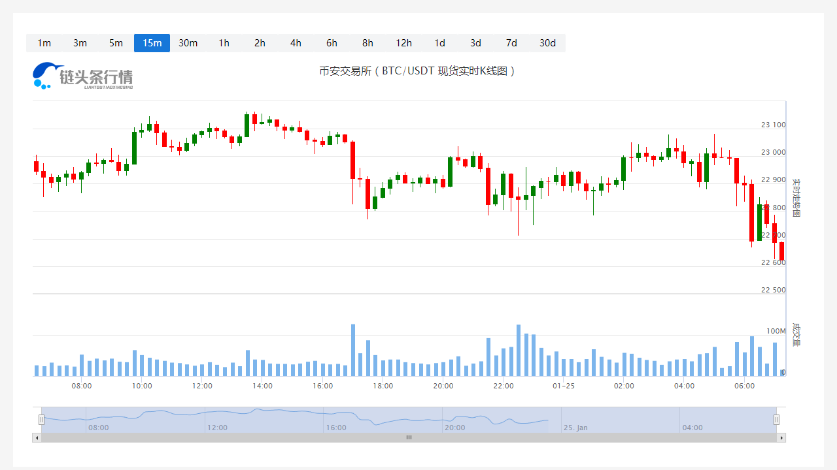Click the scrollbar left arrow button
Image resolution: width=837 pixels, height=470 pixels.
tap(37, 437)
